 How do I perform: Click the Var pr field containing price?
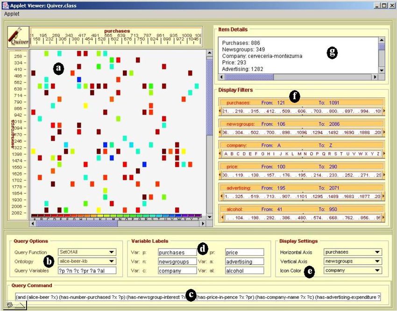(x=245, y=252)
